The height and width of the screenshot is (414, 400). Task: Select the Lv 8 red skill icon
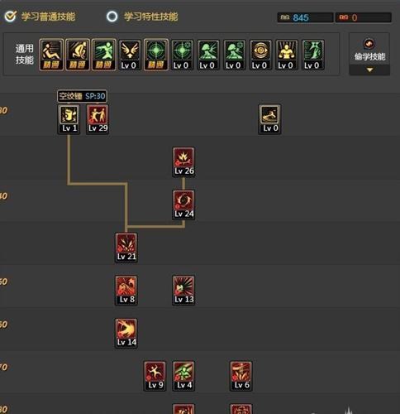click(x=126, y=291)
